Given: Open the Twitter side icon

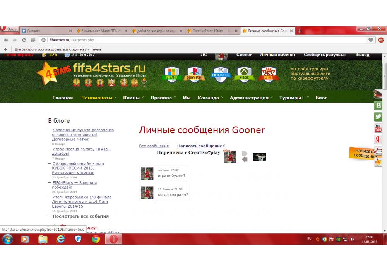Looking at the screenshot, I should 378,117.
